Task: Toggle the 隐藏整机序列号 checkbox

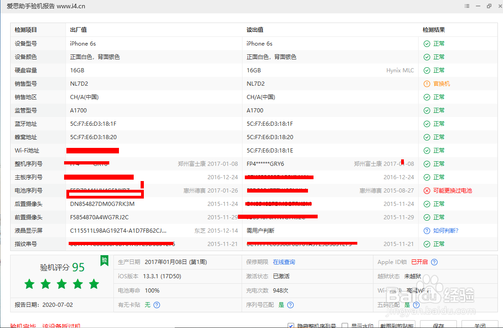Action: tap(290, 325)
